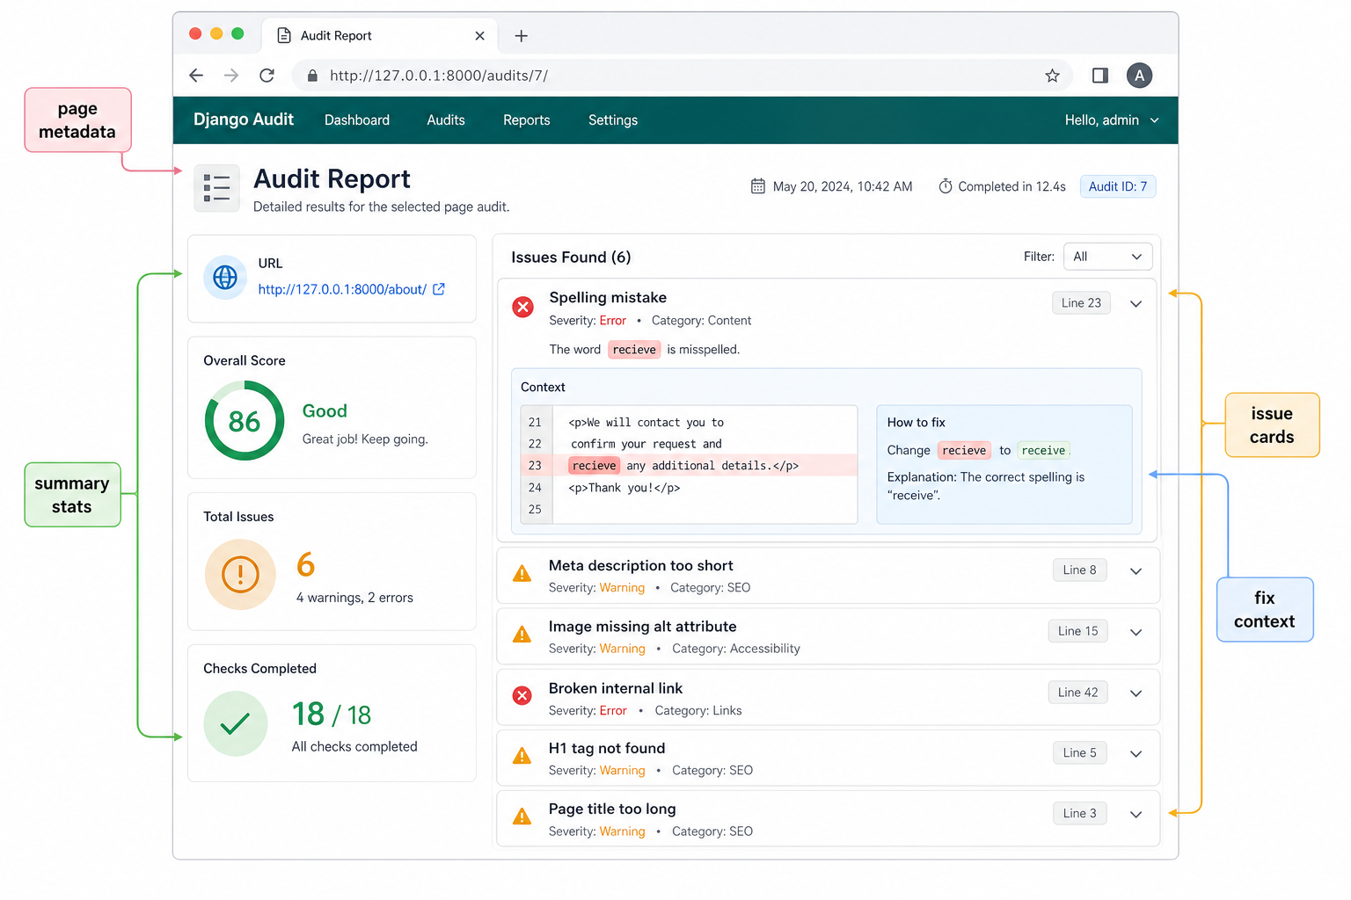
Task: Click the external link icon beside the URL
Action: pyautogui.click(x=439, y=289)
